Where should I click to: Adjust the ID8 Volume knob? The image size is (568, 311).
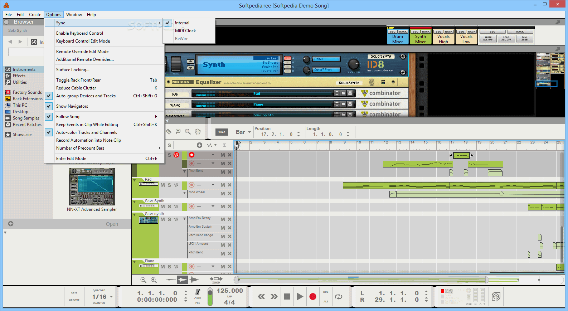[x=353, y=64]
